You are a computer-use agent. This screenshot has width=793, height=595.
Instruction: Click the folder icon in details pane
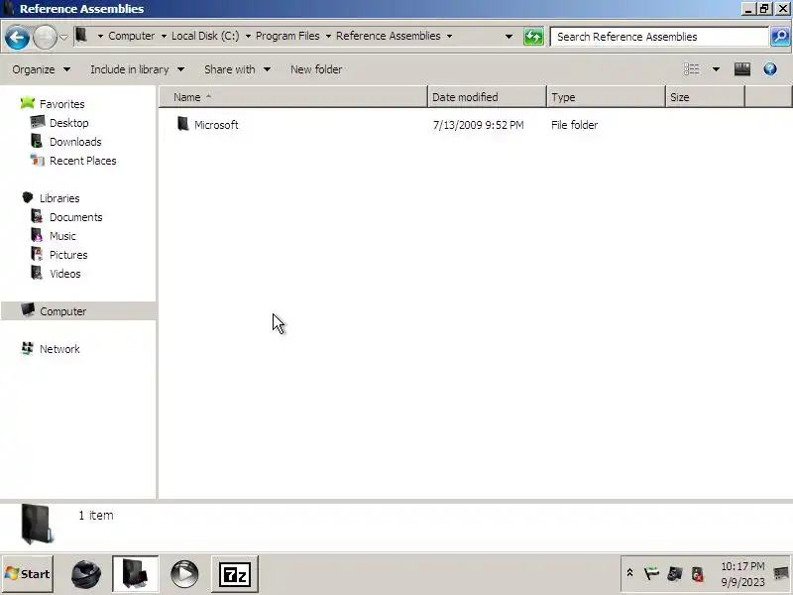[x=37, y=525]
